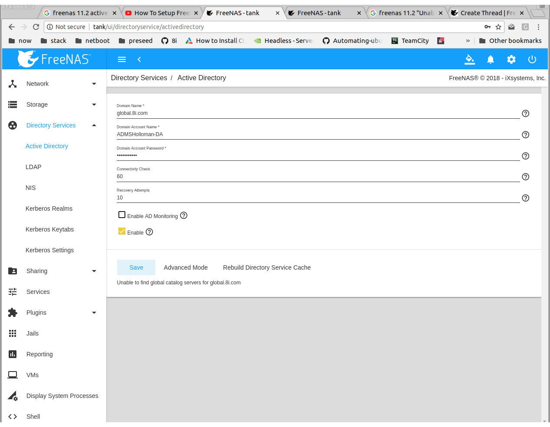Collapse the Directory Services menu arrow
550x427 pixels.
tap(94, 125)
